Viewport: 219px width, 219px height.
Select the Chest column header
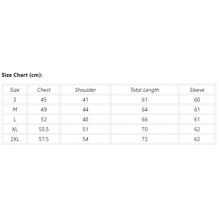(44, 90)
